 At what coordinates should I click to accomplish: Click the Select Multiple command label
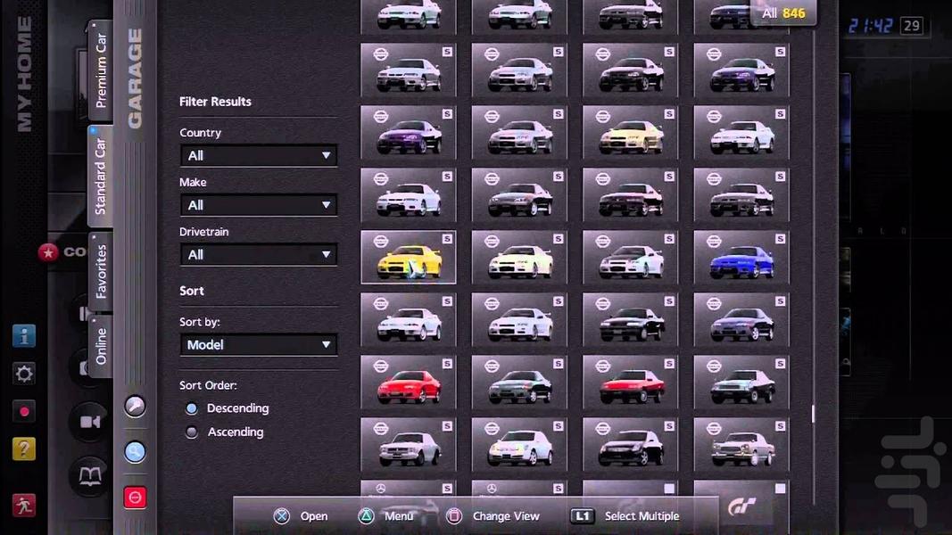[x=642, y=516]
